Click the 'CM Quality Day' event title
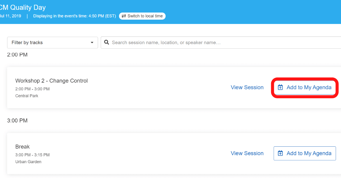The image size is (341, 178). [x=23, y=7]
